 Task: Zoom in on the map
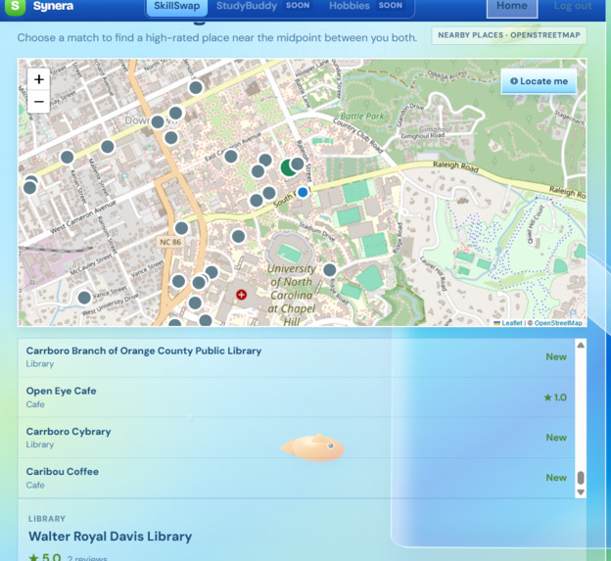tap(38, 79)
